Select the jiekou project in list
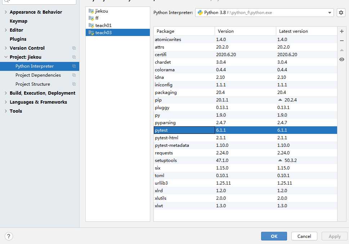The image size is (349, 244). [118, 11]
